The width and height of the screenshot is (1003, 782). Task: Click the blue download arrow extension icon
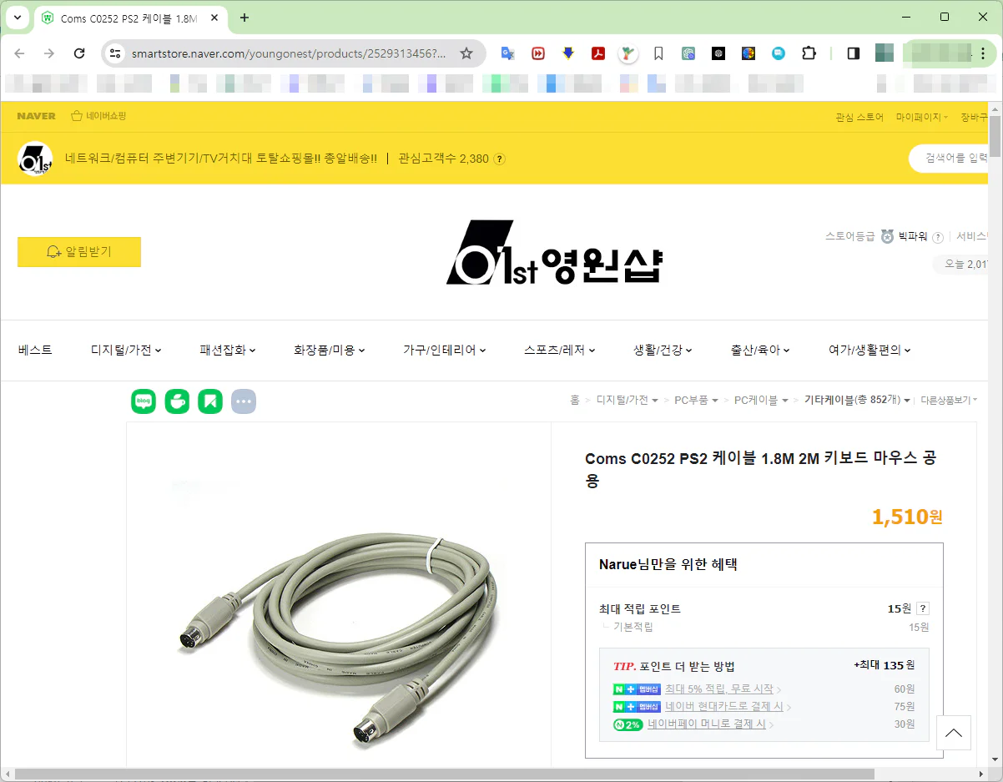[568, 53]
